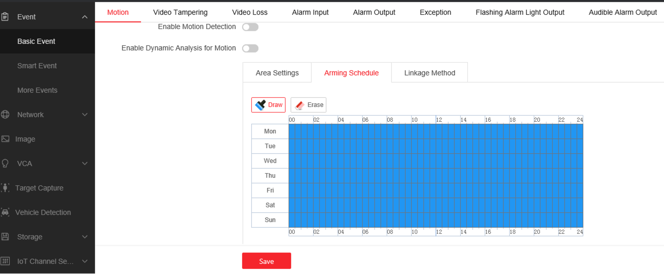The image size is (664, 274).
Task: Click the Vehicle Detection car icon
Action: pos(5,212)
